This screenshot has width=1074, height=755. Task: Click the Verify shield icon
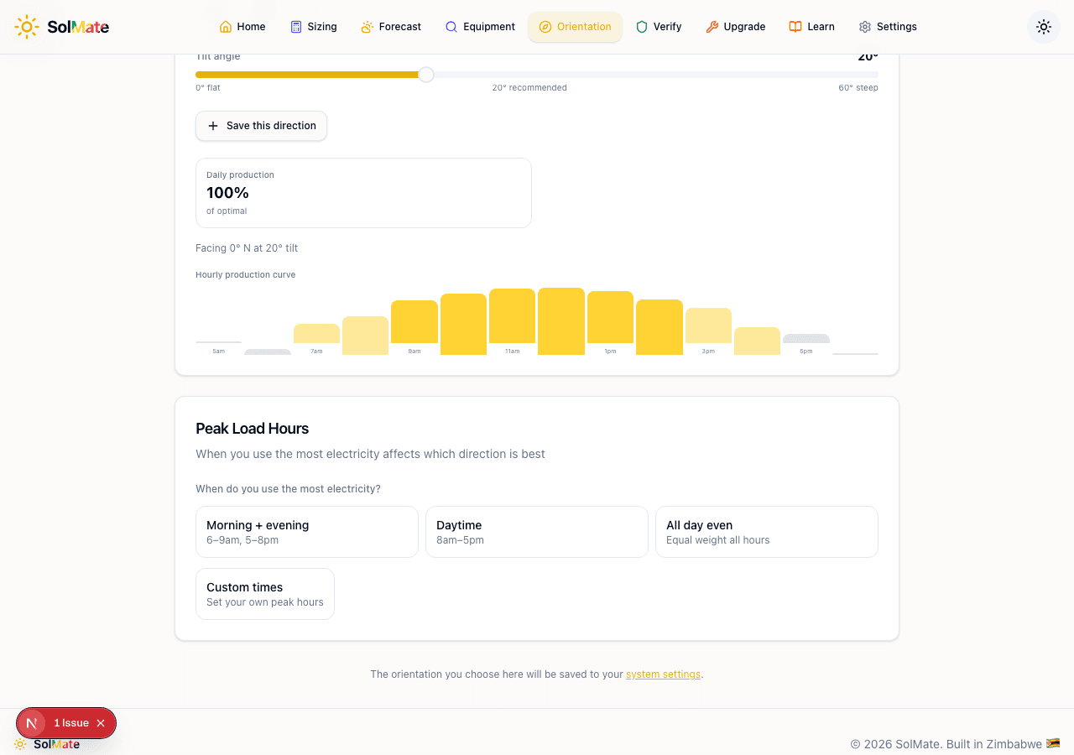tap(642, 27)
